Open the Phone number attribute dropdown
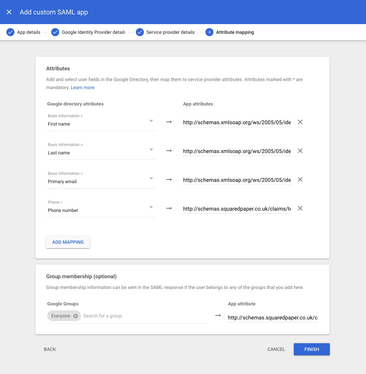Image resolution: width=366 pixels, height=374 pixels. point(101,208)
